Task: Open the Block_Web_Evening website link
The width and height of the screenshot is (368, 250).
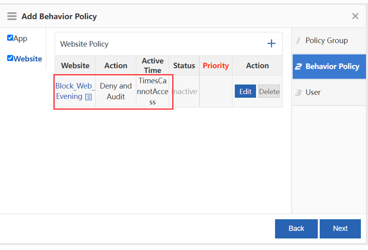Action: [74, 91]
